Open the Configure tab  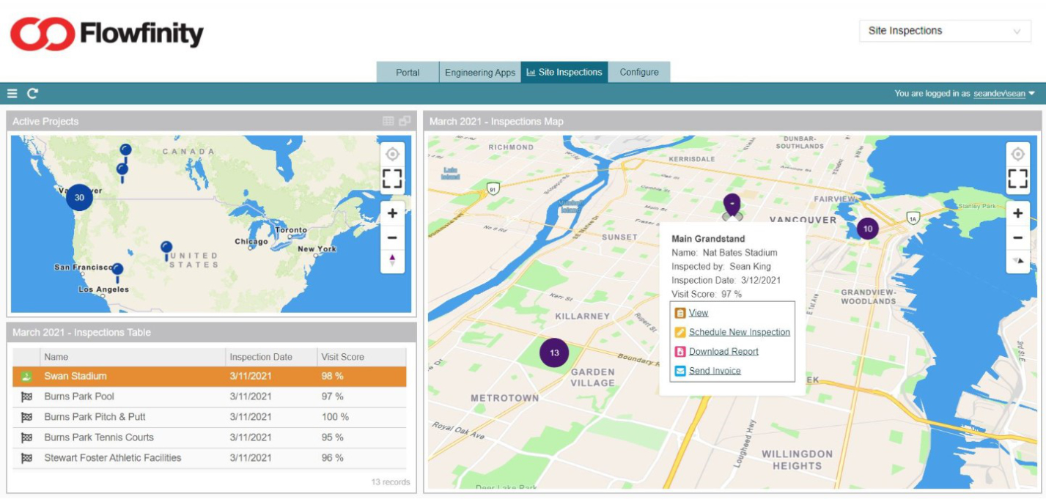point(640,73)
